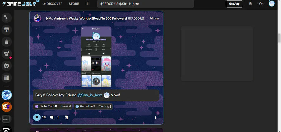The height and width of the screenshot is (132, 281).
Task: Click the small avatar after @Sha_is_here
Action: tap(106, 95)
